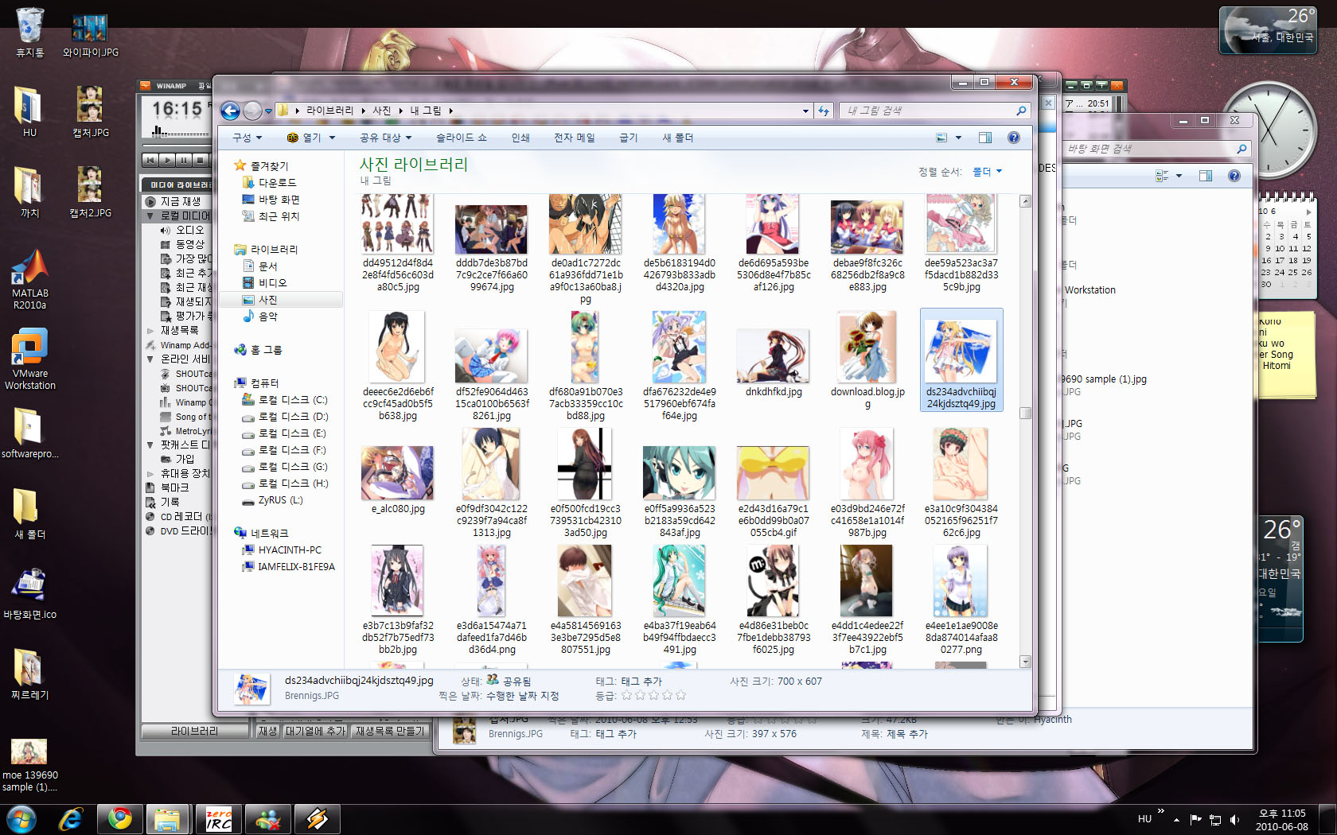
Task: Select the e_alc080.jpg thumbnail
Action: pyautogui.click(x=398, y=475)
